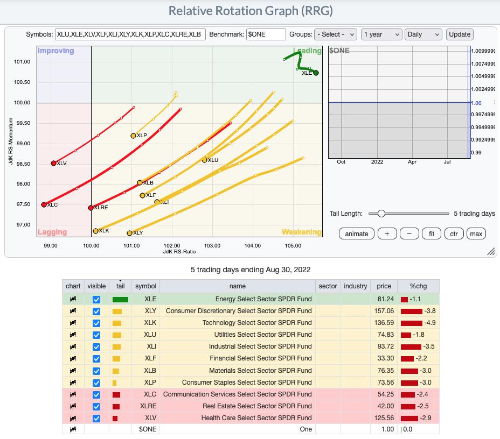500x439 pixels.
Task: Click the resize grip at panel corner
Action: tap(491, 251)
